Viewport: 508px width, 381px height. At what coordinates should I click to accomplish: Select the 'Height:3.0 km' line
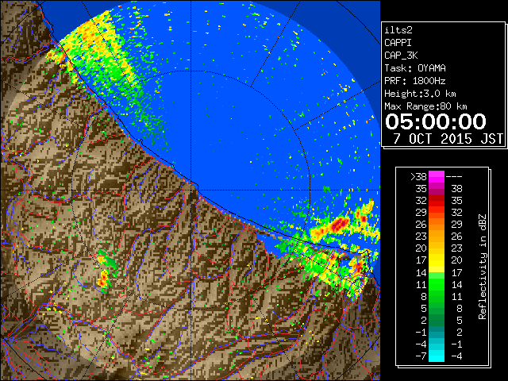point(420,94)
